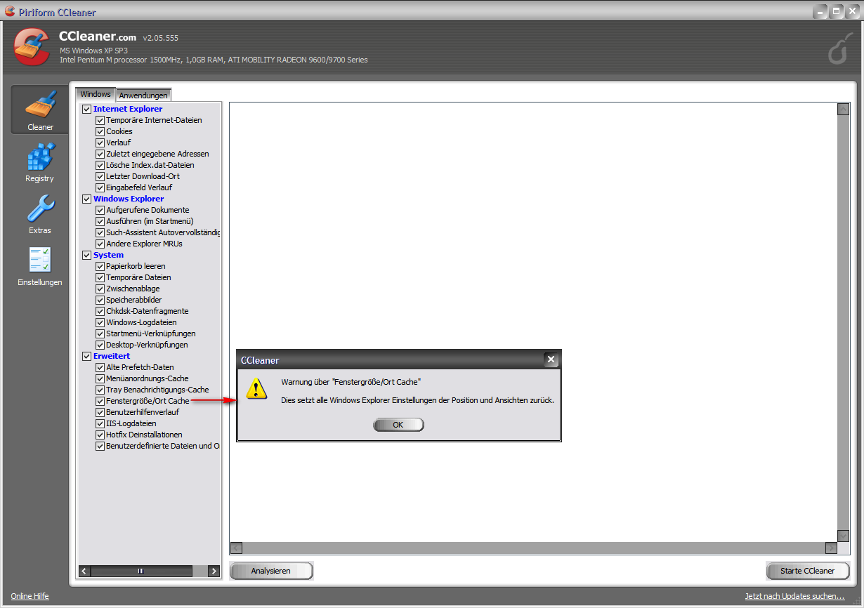Click results pane scroll-left arrow
This screenshot has width=864, height=608.
[237, 548]
